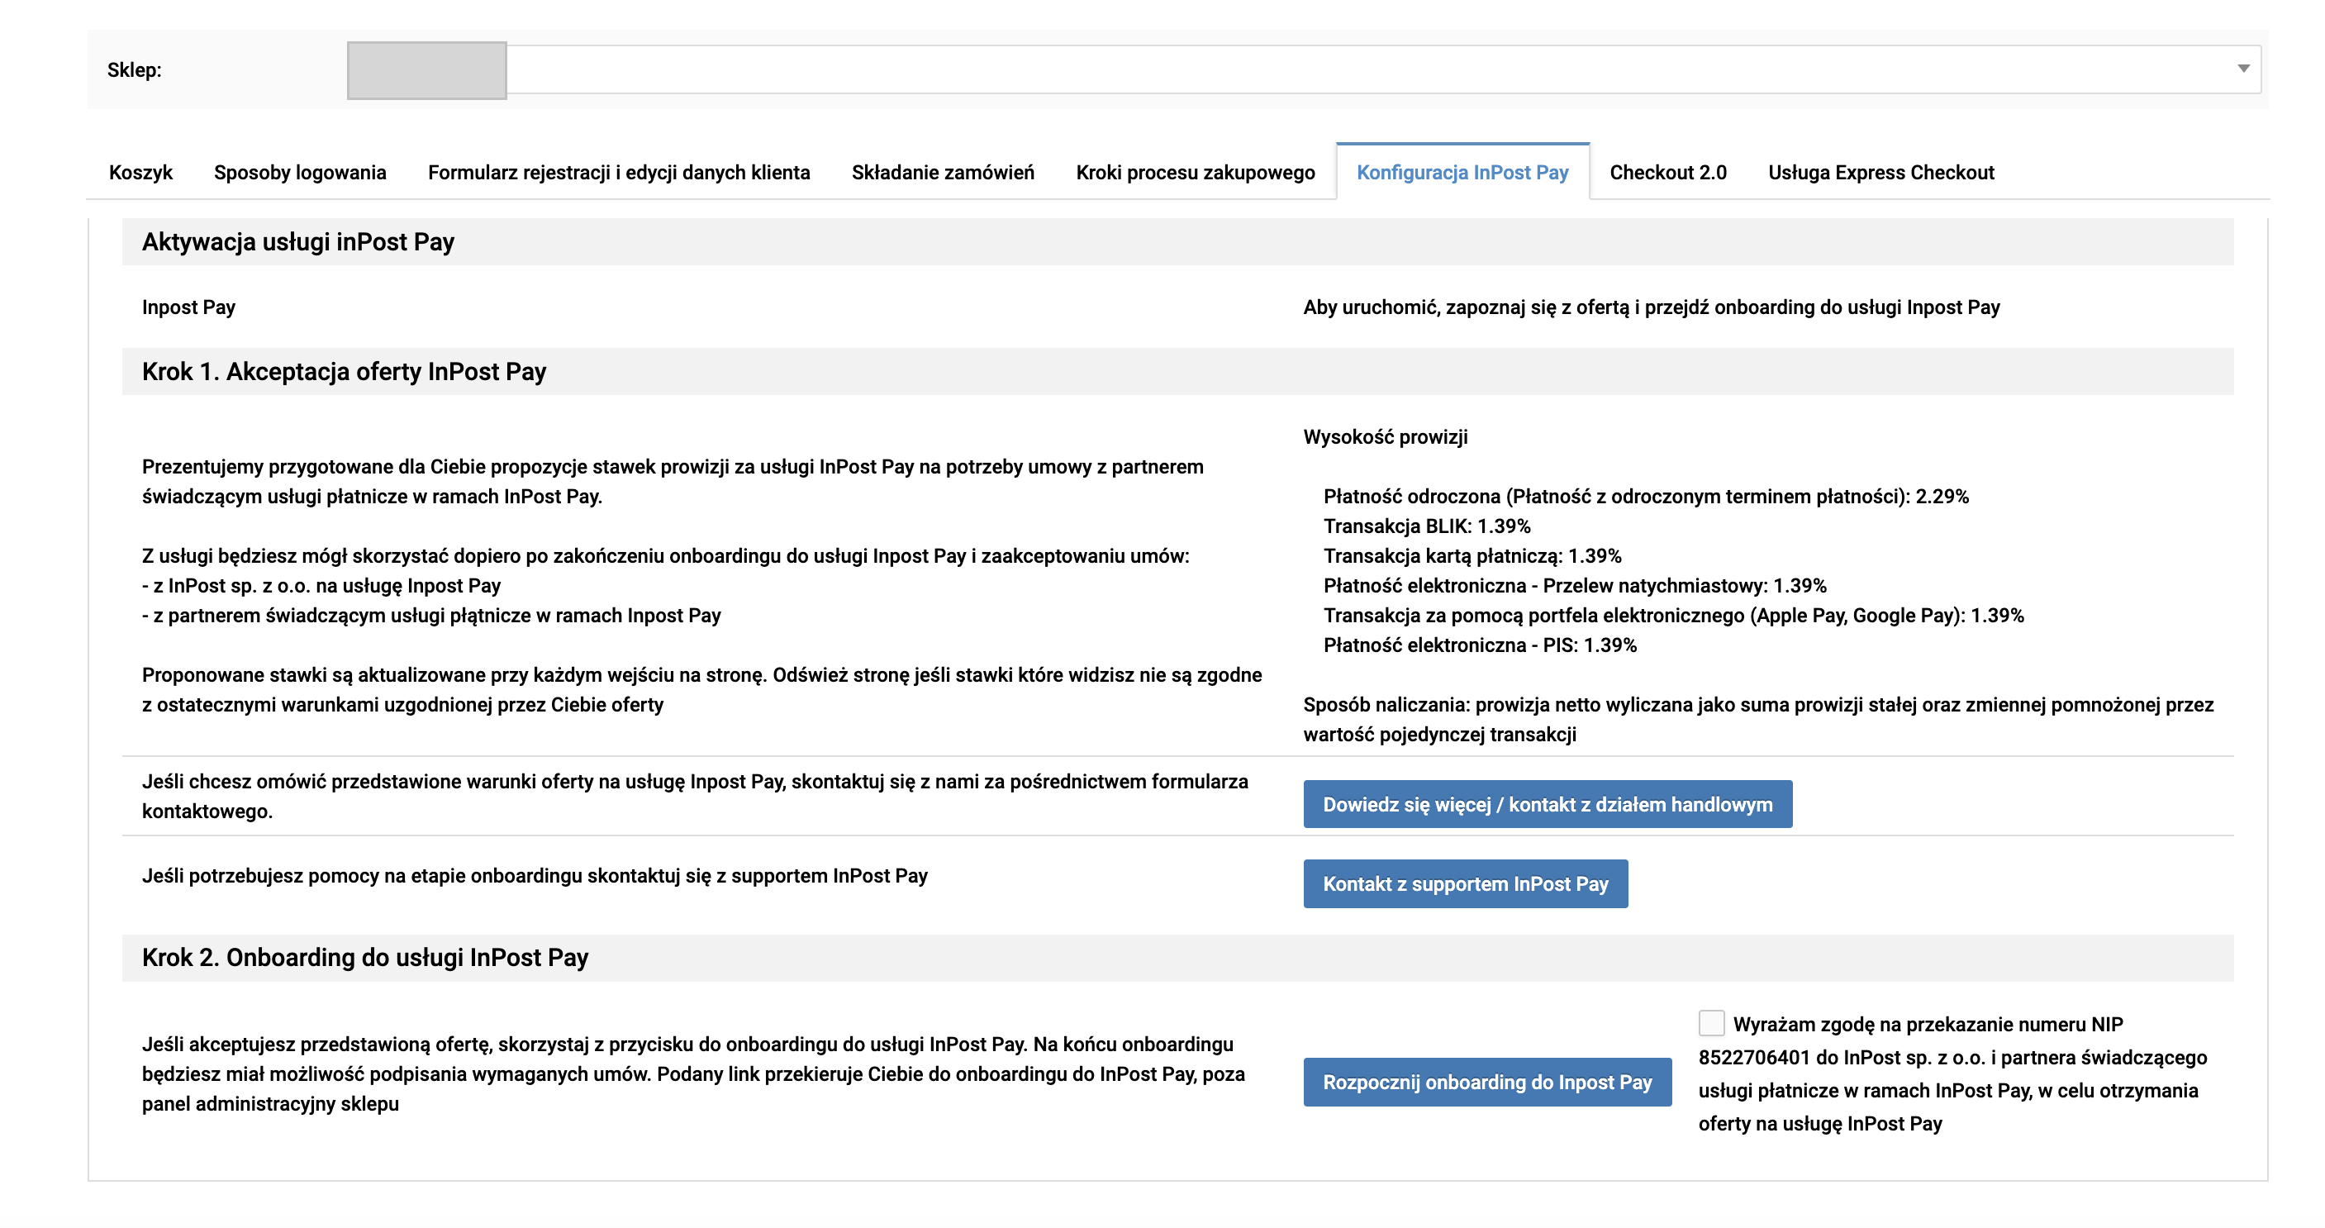Click the Apple Pay, Google Pay 1.39% line
This screenshot has width=2325, height=1228.
tap(1673, 616)
